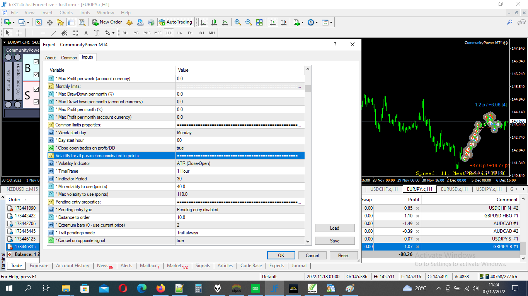Select the Vertical Line drawing tool
This screenshot has width=528, height=296.
[x=32, y=33]
